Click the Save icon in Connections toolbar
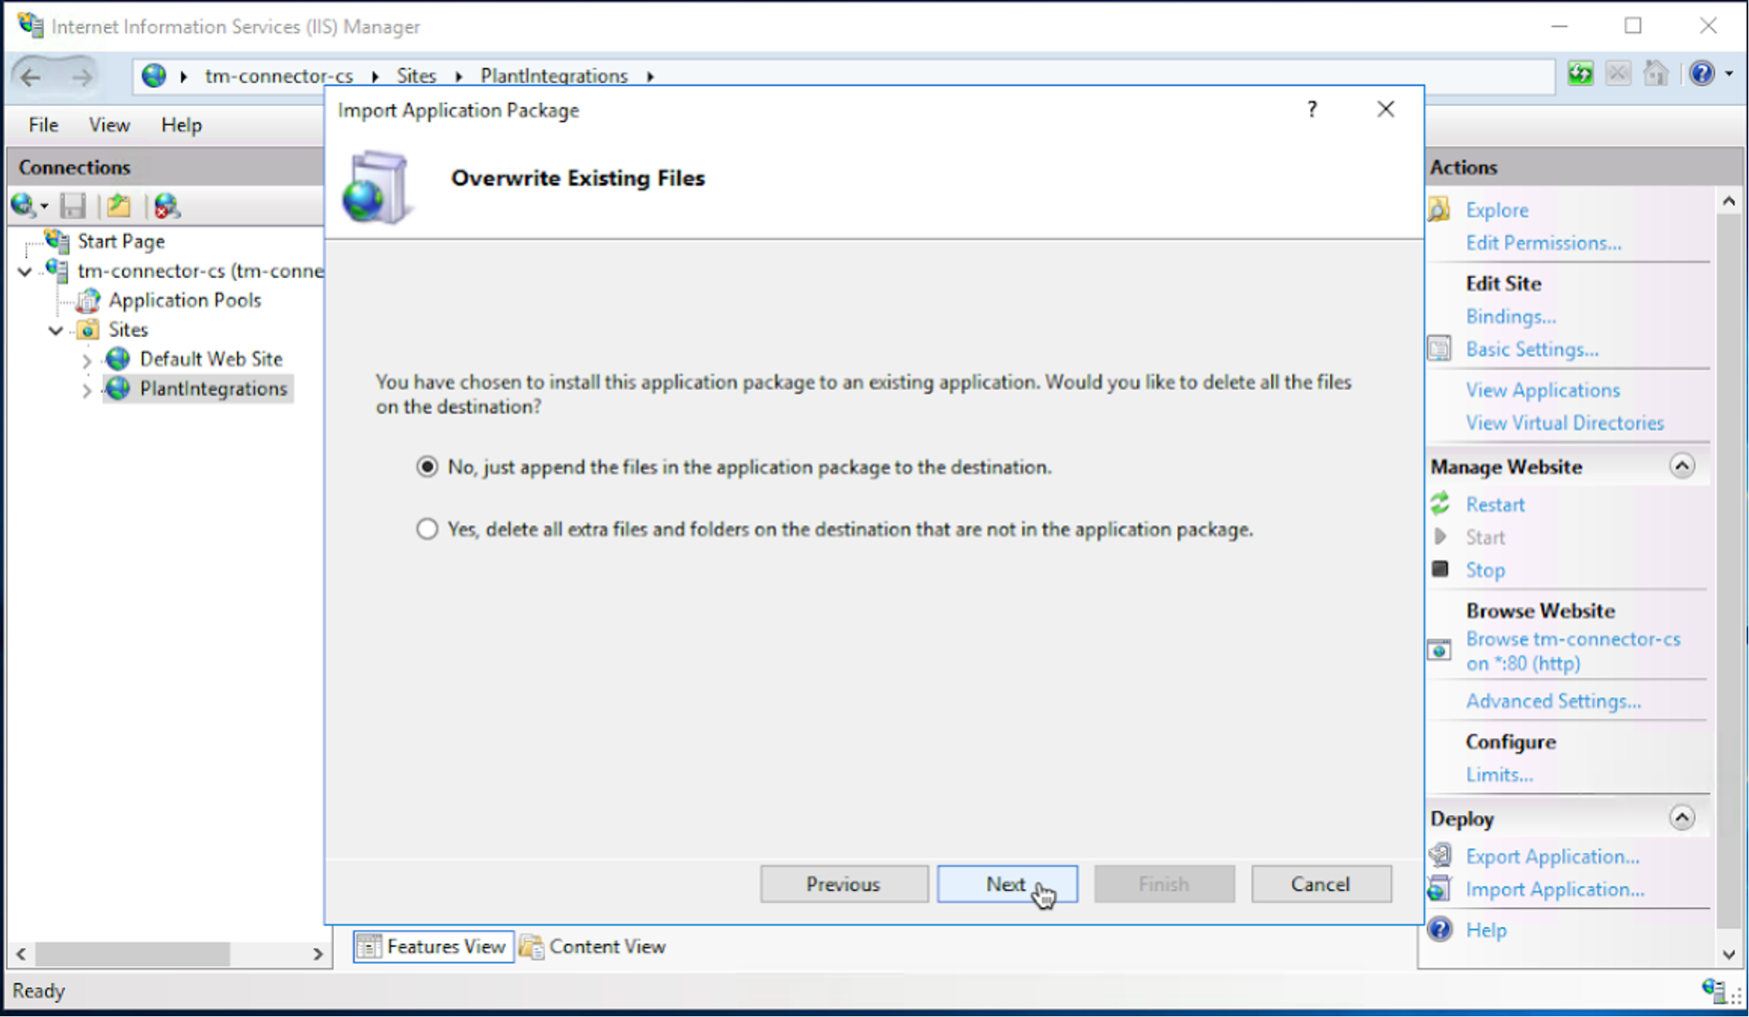Screen dimensions: 1749x1017 (72, 206)
